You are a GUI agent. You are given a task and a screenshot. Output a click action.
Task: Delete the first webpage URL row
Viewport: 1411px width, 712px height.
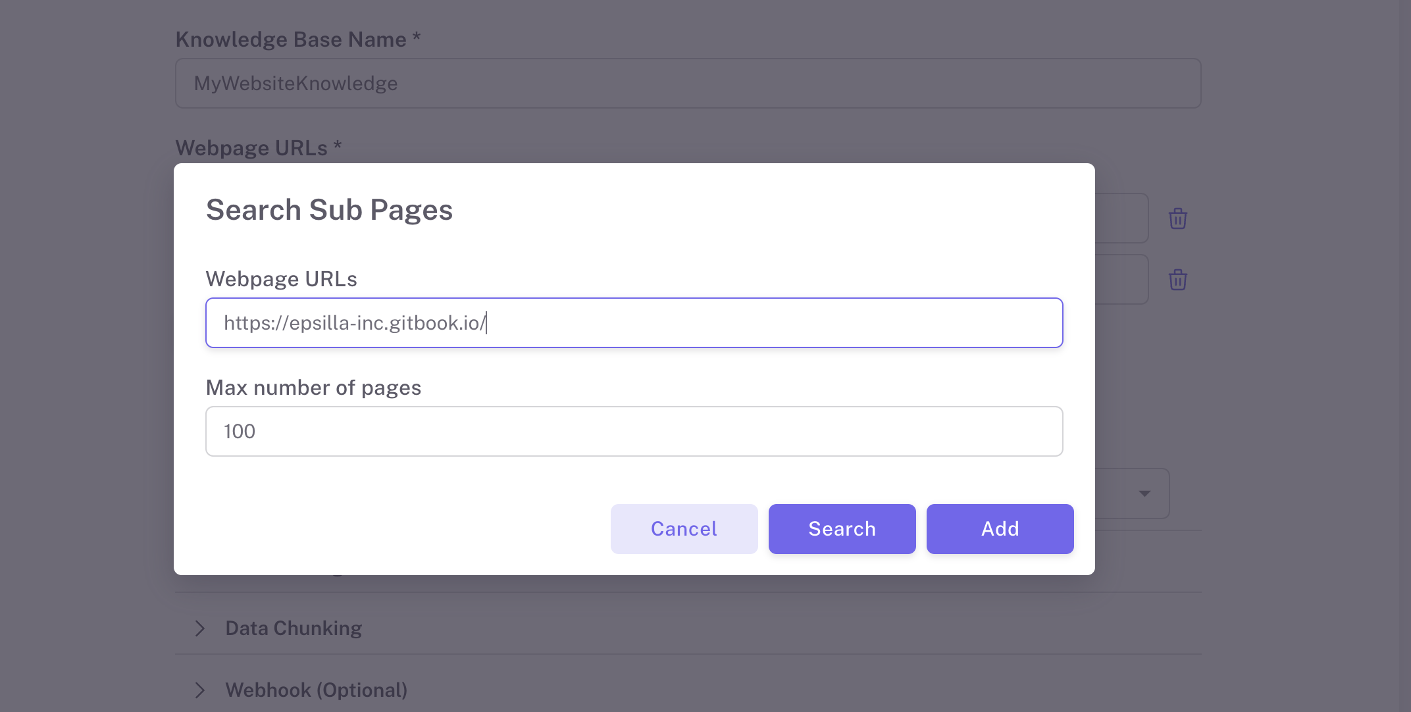(x=1177, y=218)
